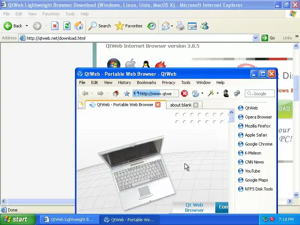Close the QtWeb - Portable Web Browser tab
This screenshot has height=225, width=300.
pyautogui.click(x=158, y=105)
